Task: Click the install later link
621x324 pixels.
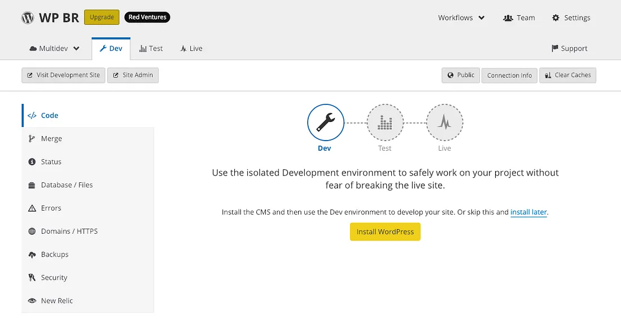Action: click(x=528, y=212)
